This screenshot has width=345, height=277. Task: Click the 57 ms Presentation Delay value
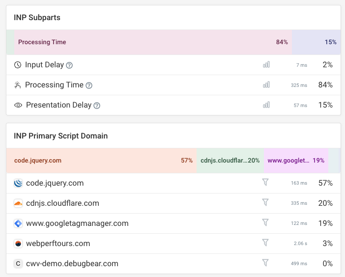[300, 106]
